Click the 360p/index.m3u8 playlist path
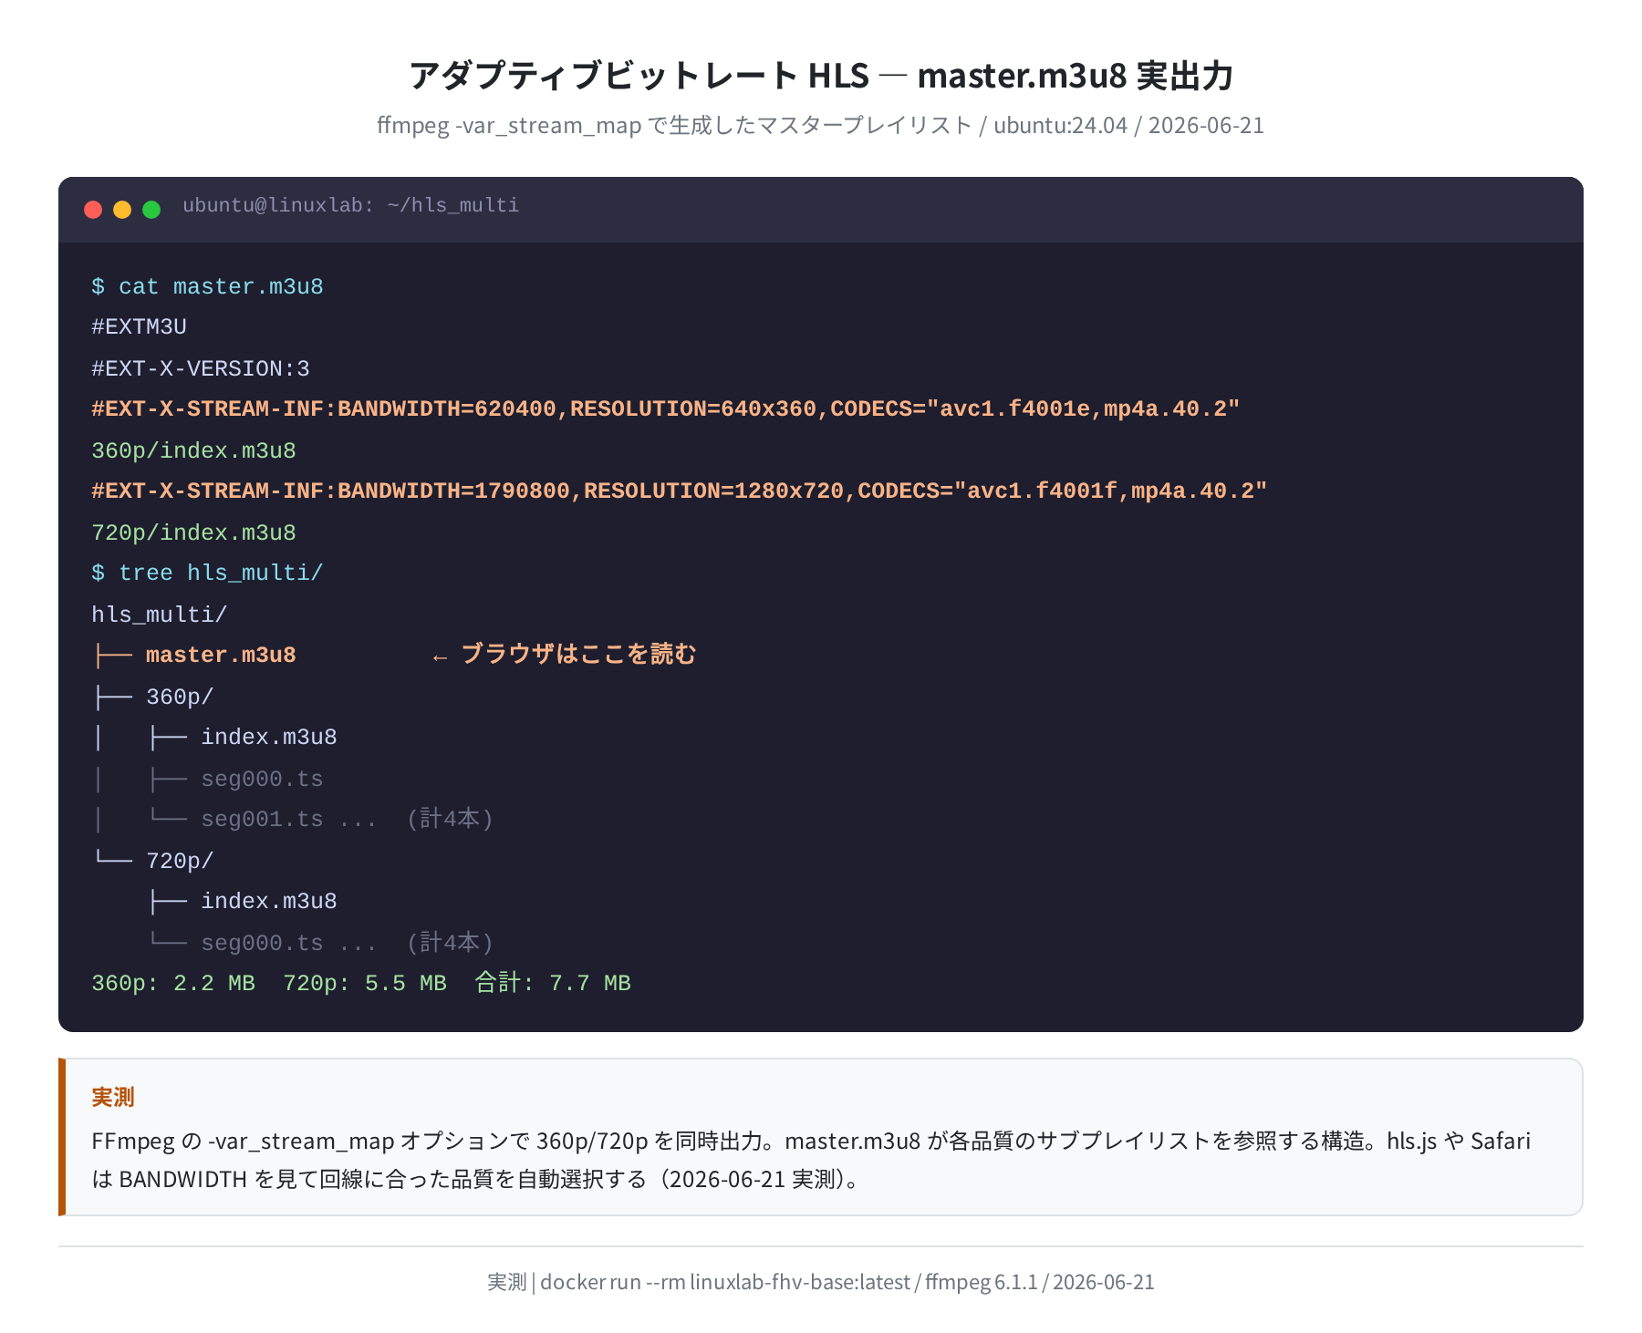Screen dimensions: 1642x1333 [193, 450]
